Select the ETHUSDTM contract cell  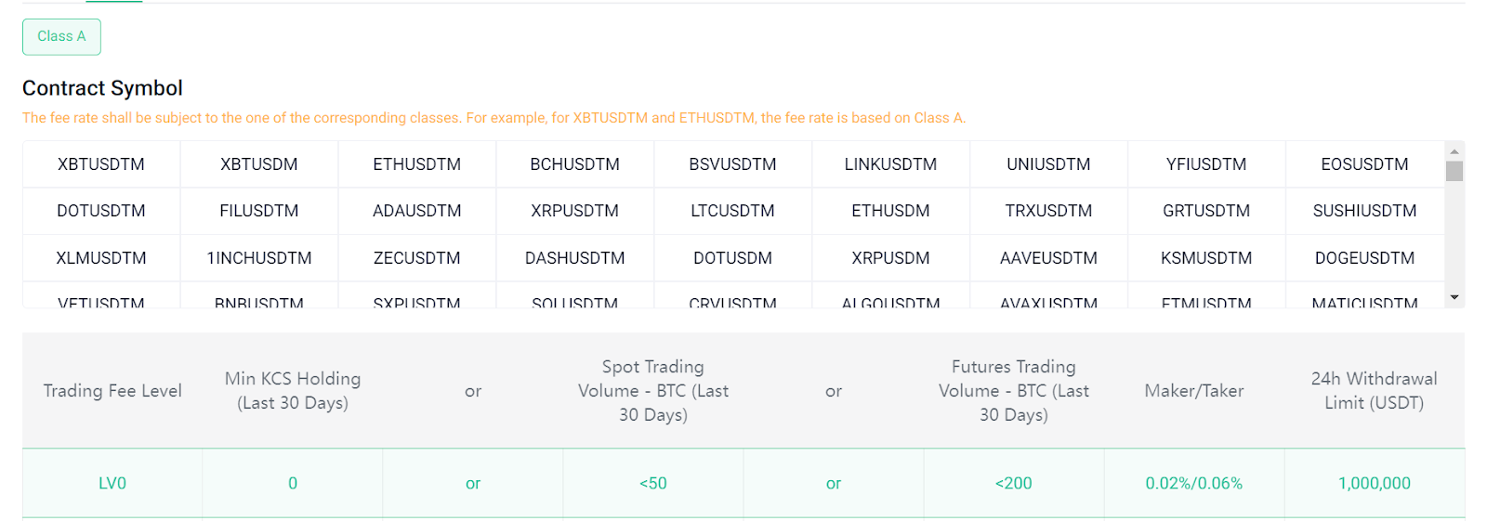point(417,164)
